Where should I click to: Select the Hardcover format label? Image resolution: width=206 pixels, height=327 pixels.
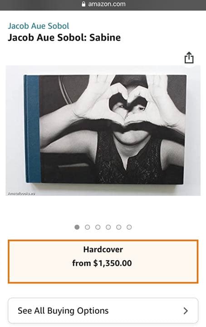pos(103,249)
